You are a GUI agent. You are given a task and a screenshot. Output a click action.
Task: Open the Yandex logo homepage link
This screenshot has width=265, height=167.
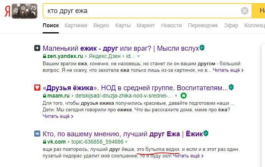pos(7,11)
